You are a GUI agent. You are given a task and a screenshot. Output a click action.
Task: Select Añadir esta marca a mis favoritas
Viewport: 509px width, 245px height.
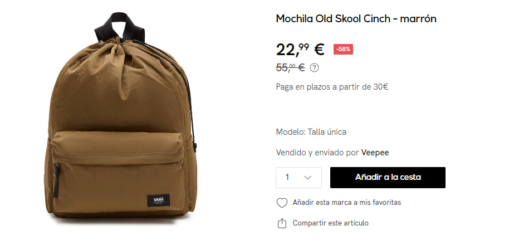coord(347,203)
